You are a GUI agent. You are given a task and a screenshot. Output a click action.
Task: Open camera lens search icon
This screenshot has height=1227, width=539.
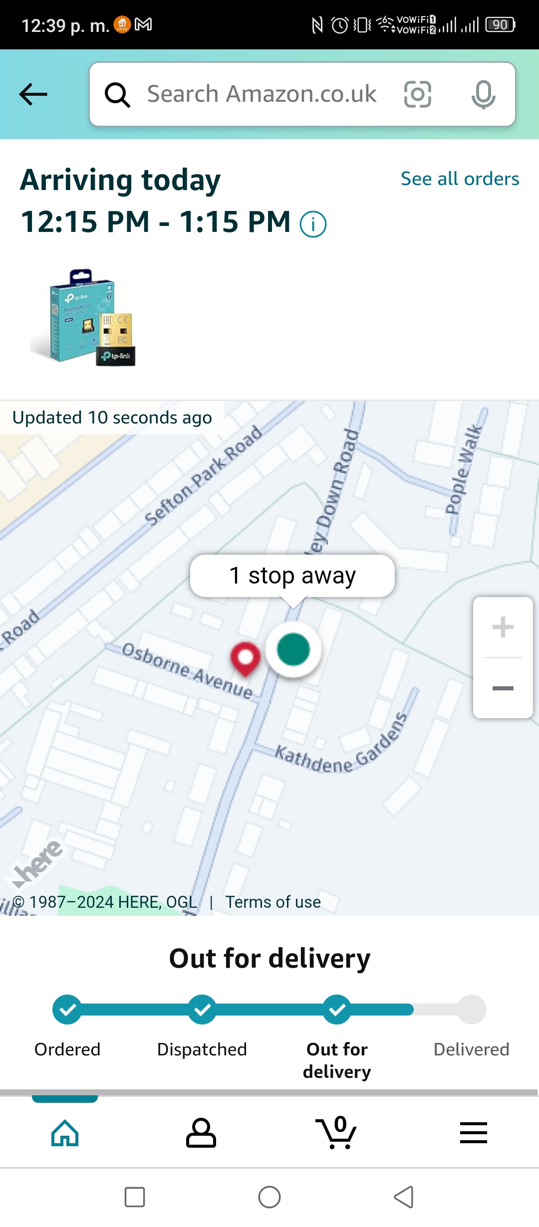pos(417,94)
